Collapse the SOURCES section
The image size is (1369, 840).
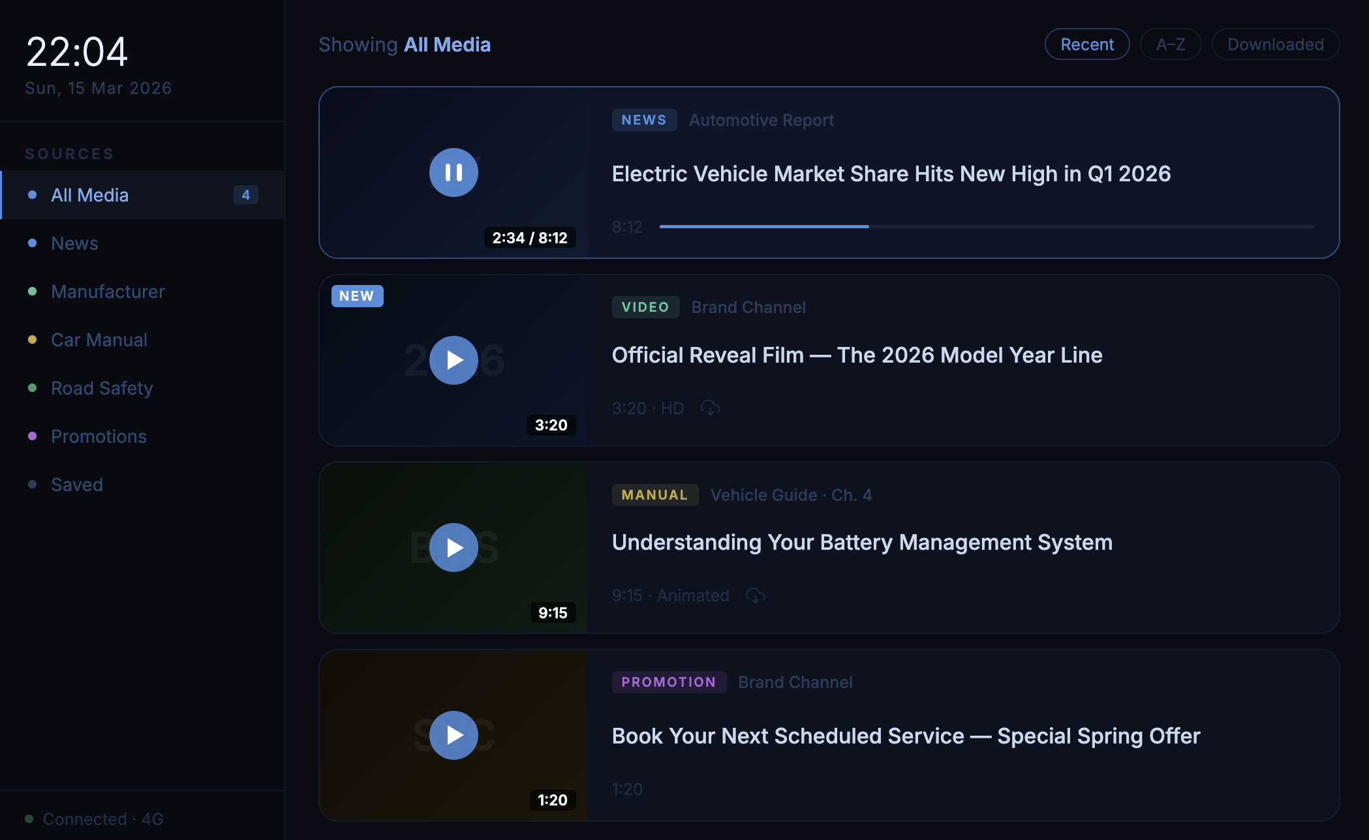click(x=70, y=153)
